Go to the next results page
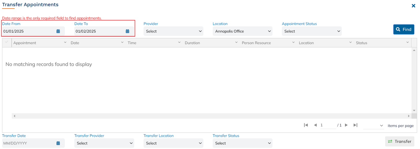 [346, 125]
